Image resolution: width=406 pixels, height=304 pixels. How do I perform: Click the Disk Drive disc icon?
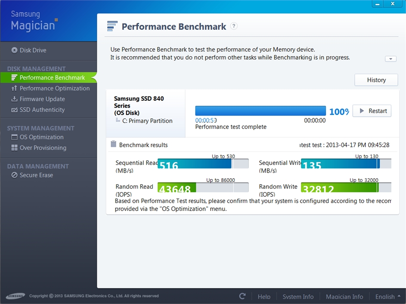[15, 50]
